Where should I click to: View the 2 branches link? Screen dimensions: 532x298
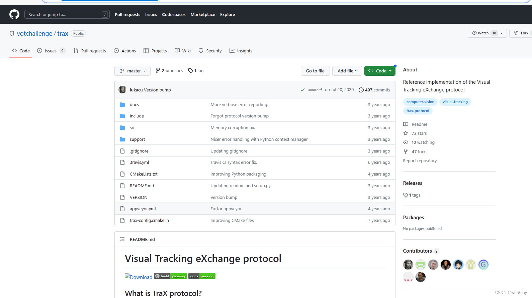tap(170, 70)
